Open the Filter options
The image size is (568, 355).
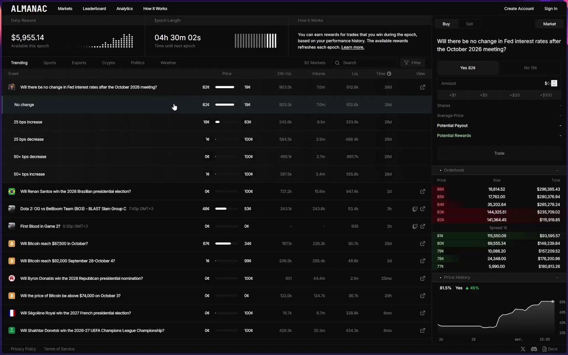[x=412, y=62]
